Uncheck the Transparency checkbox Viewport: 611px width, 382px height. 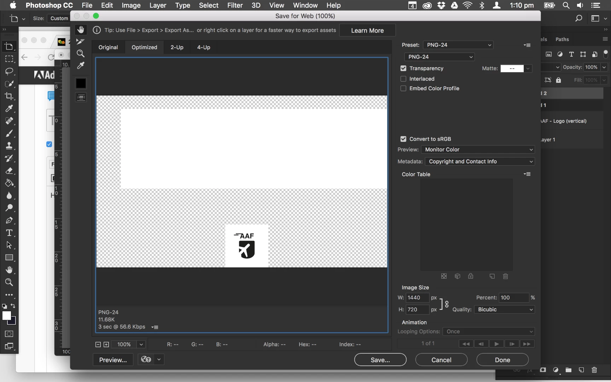[x=403, y=68]
